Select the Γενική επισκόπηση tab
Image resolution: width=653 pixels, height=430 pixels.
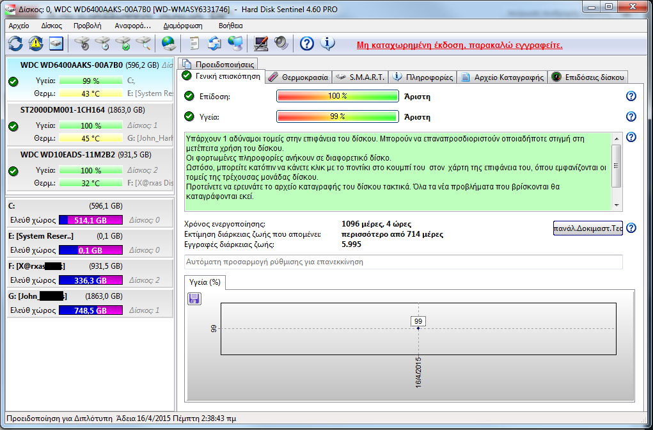click(x=221, y=76)
